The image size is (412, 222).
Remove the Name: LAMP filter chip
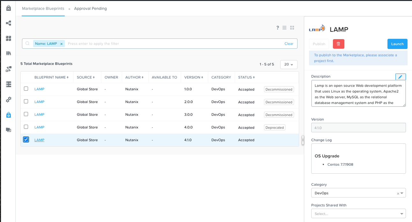(x=62, y=44)
